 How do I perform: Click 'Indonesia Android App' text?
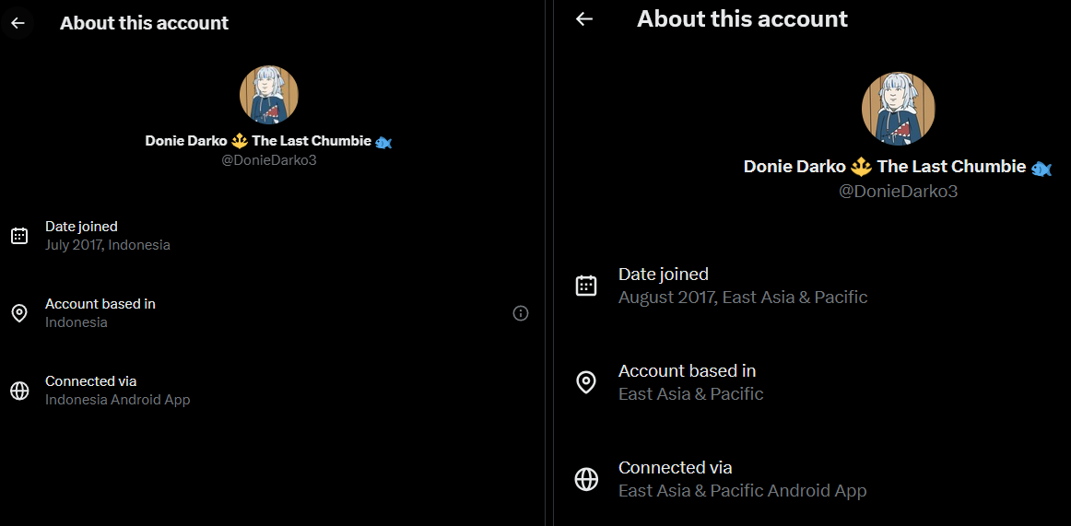[117, 400]
